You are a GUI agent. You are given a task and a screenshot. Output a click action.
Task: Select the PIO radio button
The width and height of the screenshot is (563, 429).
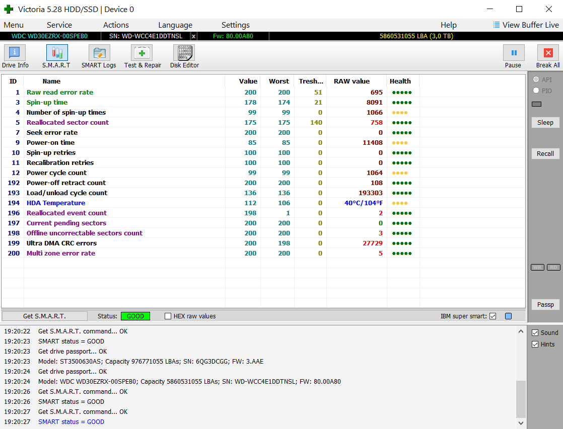pos(536,91)
